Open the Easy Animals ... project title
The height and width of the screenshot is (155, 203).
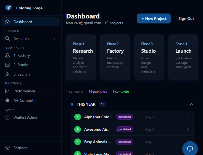(x=97, y=142)
